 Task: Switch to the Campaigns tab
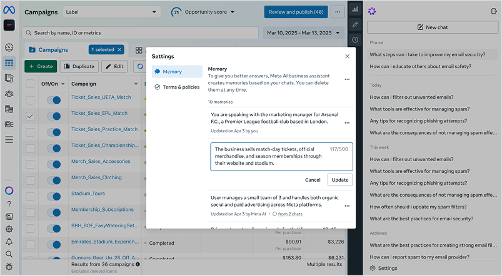click(x=49, y=49)
